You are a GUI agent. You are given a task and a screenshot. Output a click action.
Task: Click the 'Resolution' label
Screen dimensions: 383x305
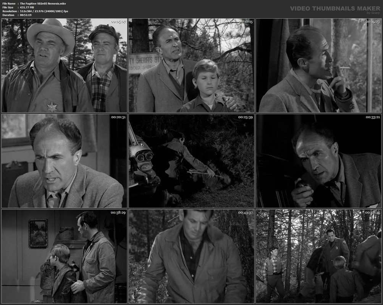pyautogui.click(x=10, y=11)
